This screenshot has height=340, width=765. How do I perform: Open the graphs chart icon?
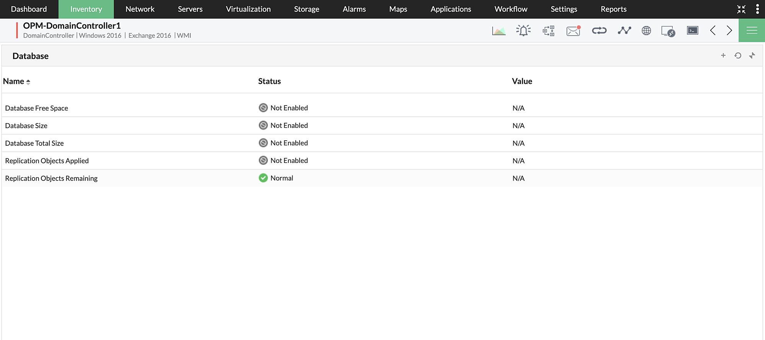(498, 31)
